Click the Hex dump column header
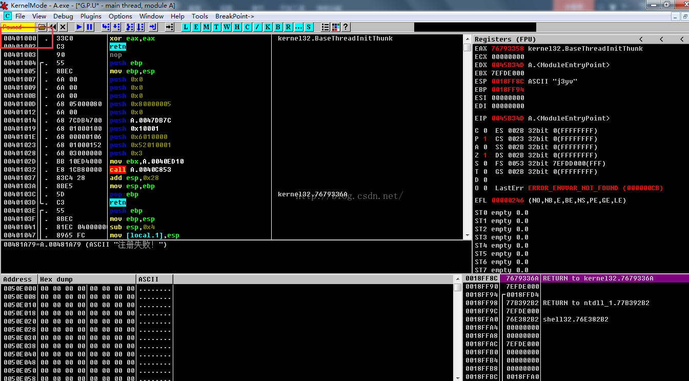This screenshot has height=381, width=689. click(87, 279)
